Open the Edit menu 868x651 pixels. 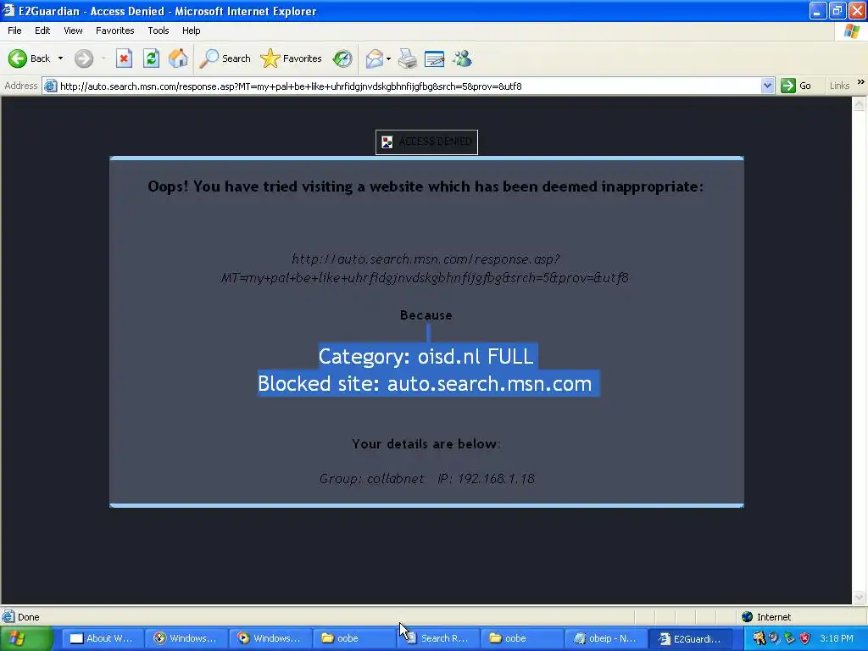click(x=42, y=31)
